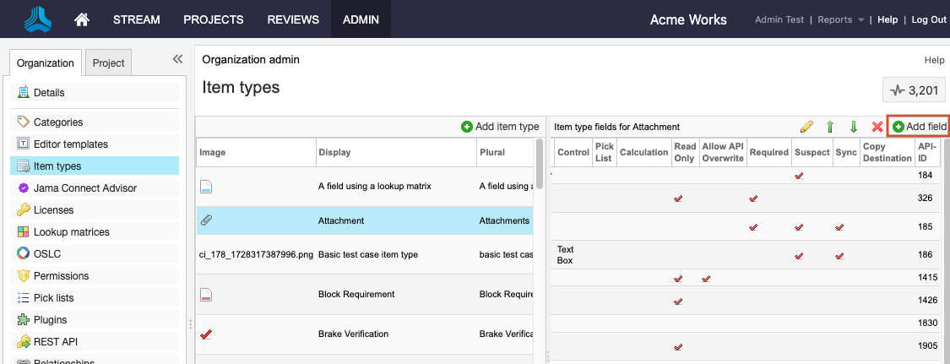
Task: Open Licenses in the sidebar
Action: (x=95, y=210)
